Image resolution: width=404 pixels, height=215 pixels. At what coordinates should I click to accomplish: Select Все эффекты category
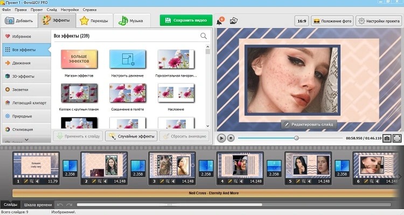coord(26,50)
